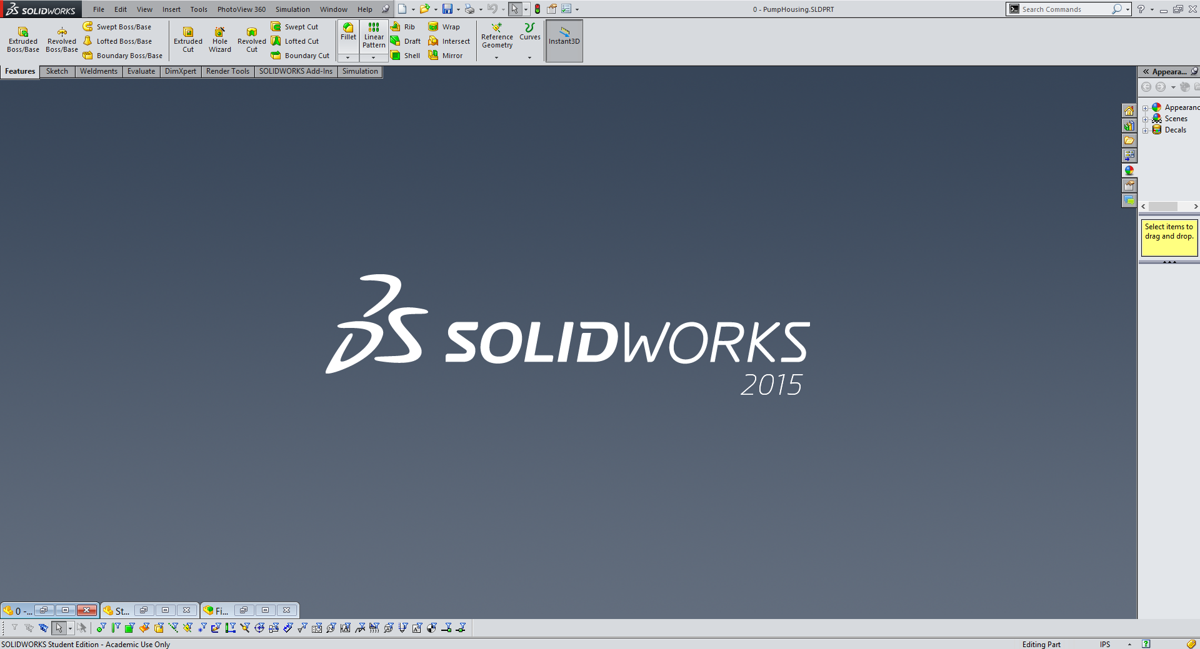Restore the minimized 'St...' document window
The height and width of the screenshot is (649, 1200).
point(143,610)
